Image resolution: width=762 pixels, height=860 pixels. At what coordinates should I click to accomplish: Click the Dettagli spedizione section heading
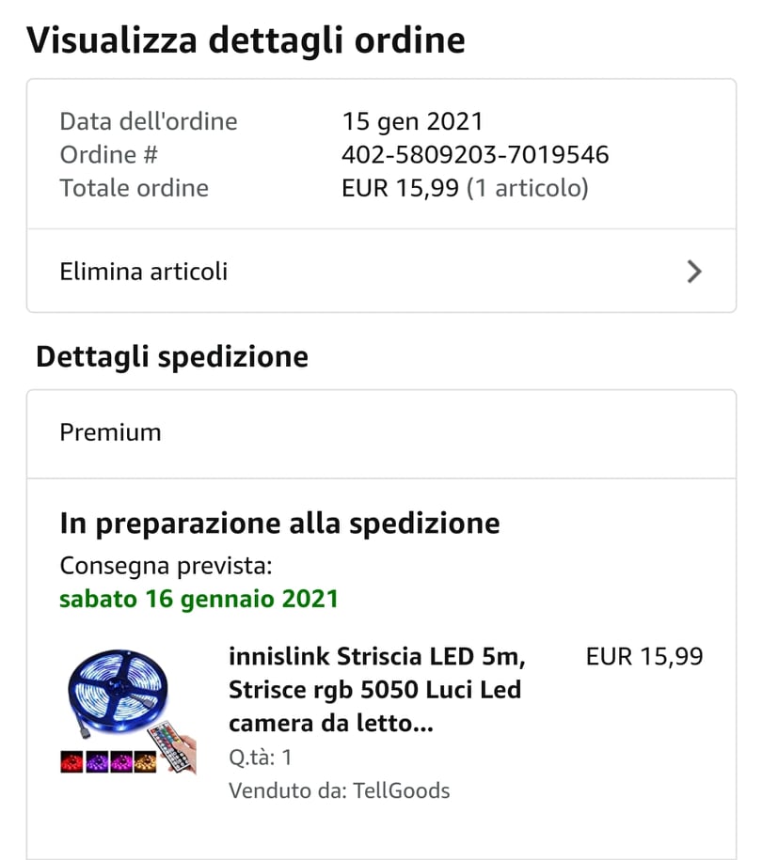pos(172,357)
